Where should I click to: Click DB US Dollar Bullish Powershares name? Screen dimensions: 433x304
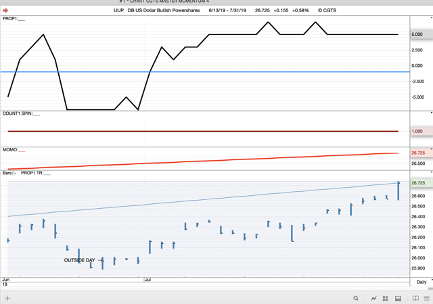click(x=164, y=11)
